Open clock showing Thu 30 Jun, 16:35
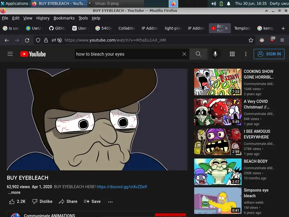The width and height of the screenshot is (289, 217). pyautogui.click(x=251, y=3)
